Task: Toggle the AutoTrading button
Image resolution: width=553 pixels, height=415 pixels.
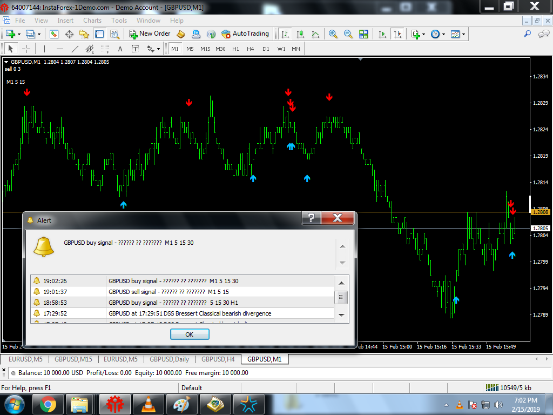Action: [245, 34]
